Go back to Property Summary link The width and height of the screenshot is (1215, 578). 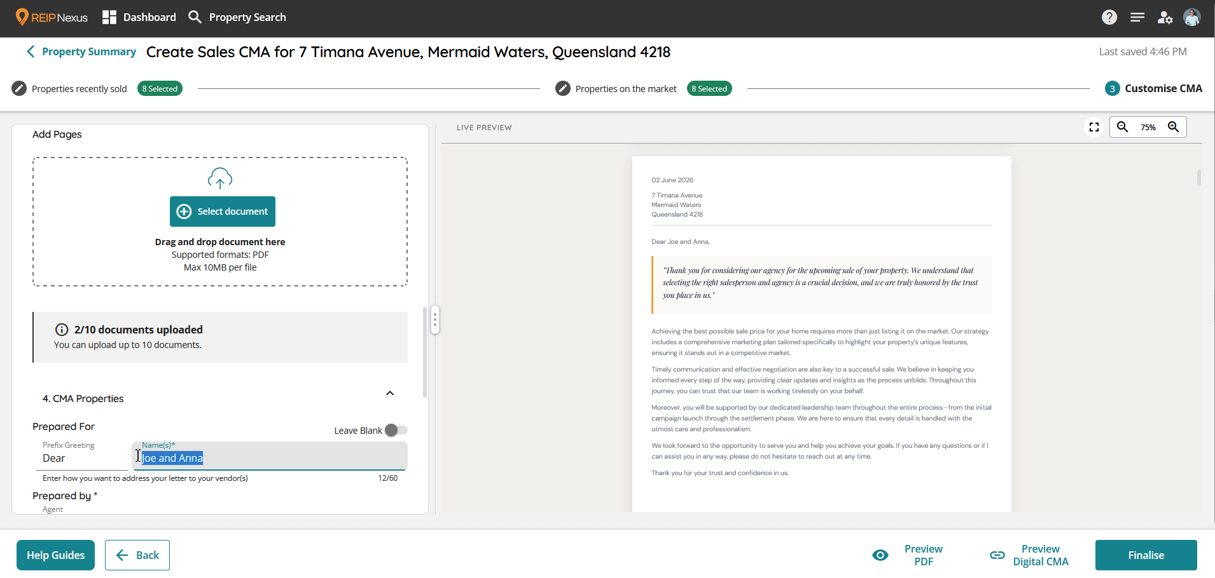pos(89,51)
